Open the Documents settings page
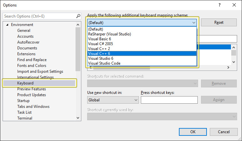 [27, 48]
